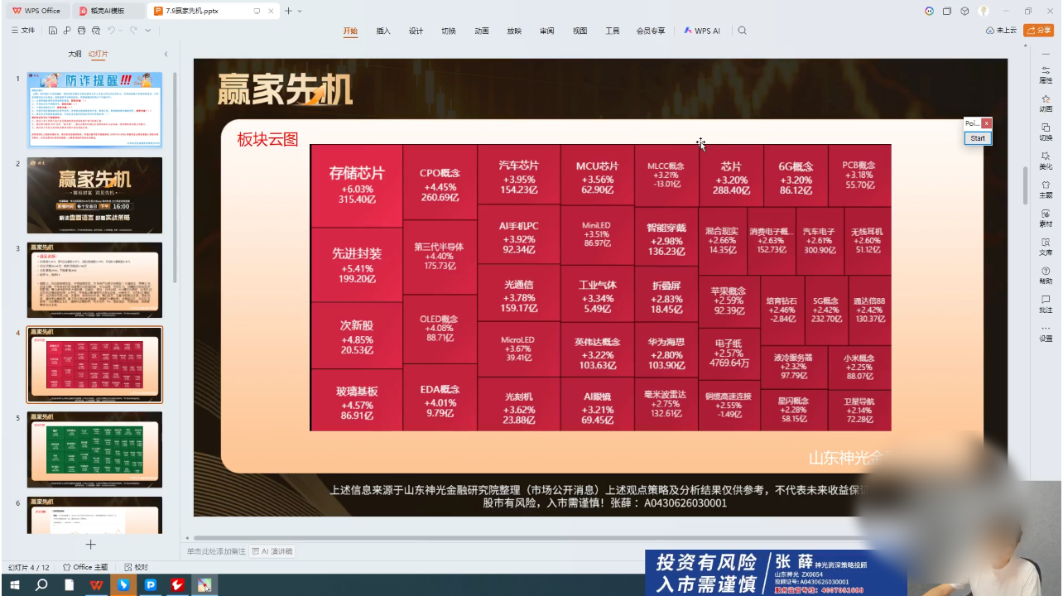Switch to the 设计 ribbon tab

(416, 31)
